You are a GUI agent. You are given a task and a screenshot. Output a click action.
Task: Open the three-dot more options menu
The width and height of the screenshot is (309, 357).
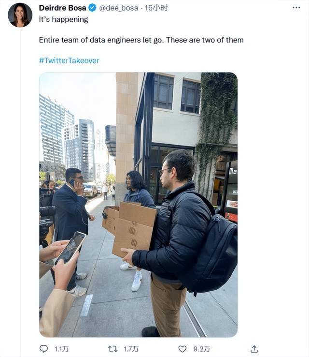296,8
